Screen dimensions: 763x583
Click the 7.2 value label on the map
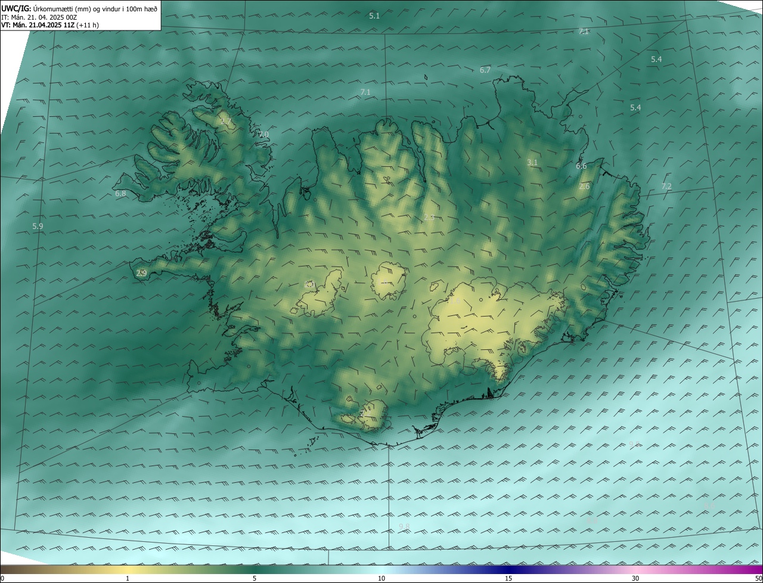pos(666,187)
